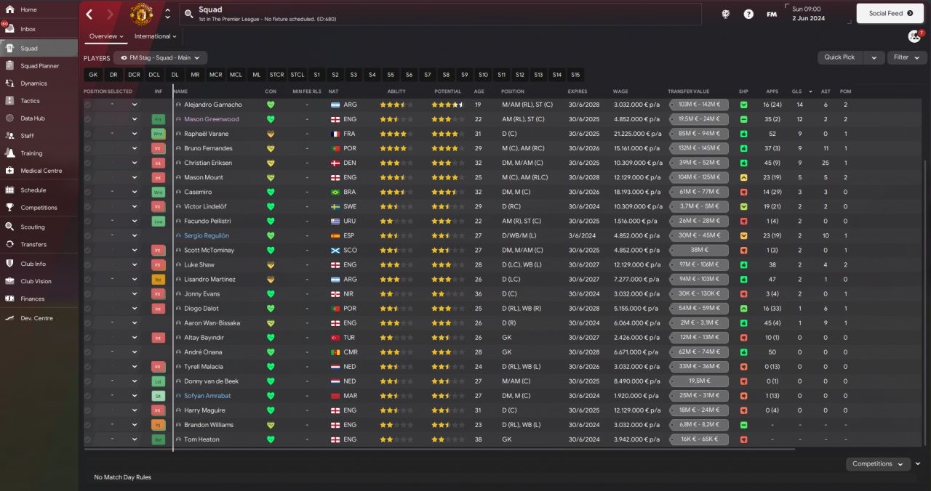The width and height of the screenshot is (931, 491).
Task: Open Aaron Wan-Bissaka's player profile
Action: tap(211, 323)
